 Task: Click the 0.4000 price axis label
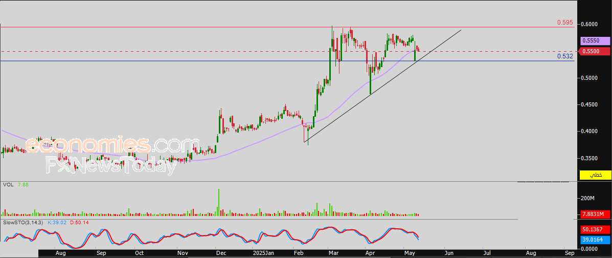pyautogui.click(x=590, y=132)
